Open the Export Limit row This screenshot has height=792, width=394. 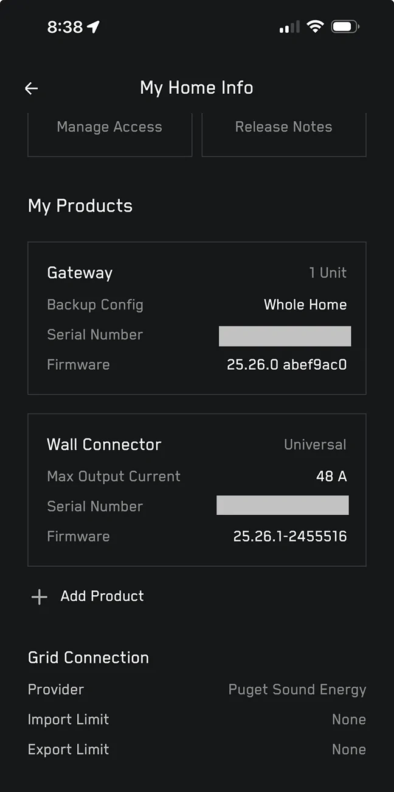(x=197, y=749)
